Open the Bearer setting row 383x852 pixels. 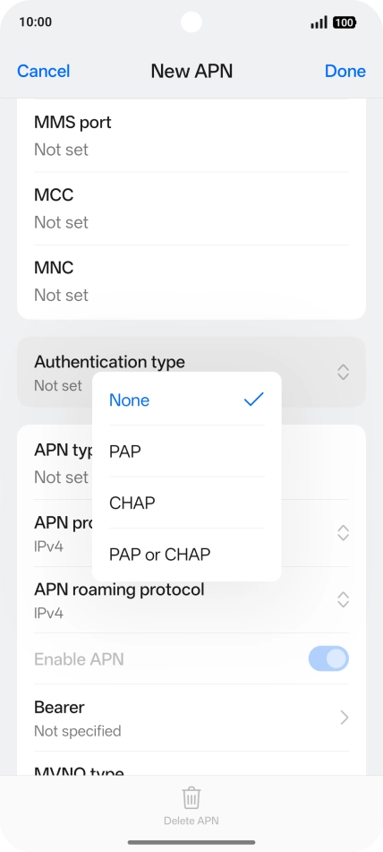(x=191, y=718)
